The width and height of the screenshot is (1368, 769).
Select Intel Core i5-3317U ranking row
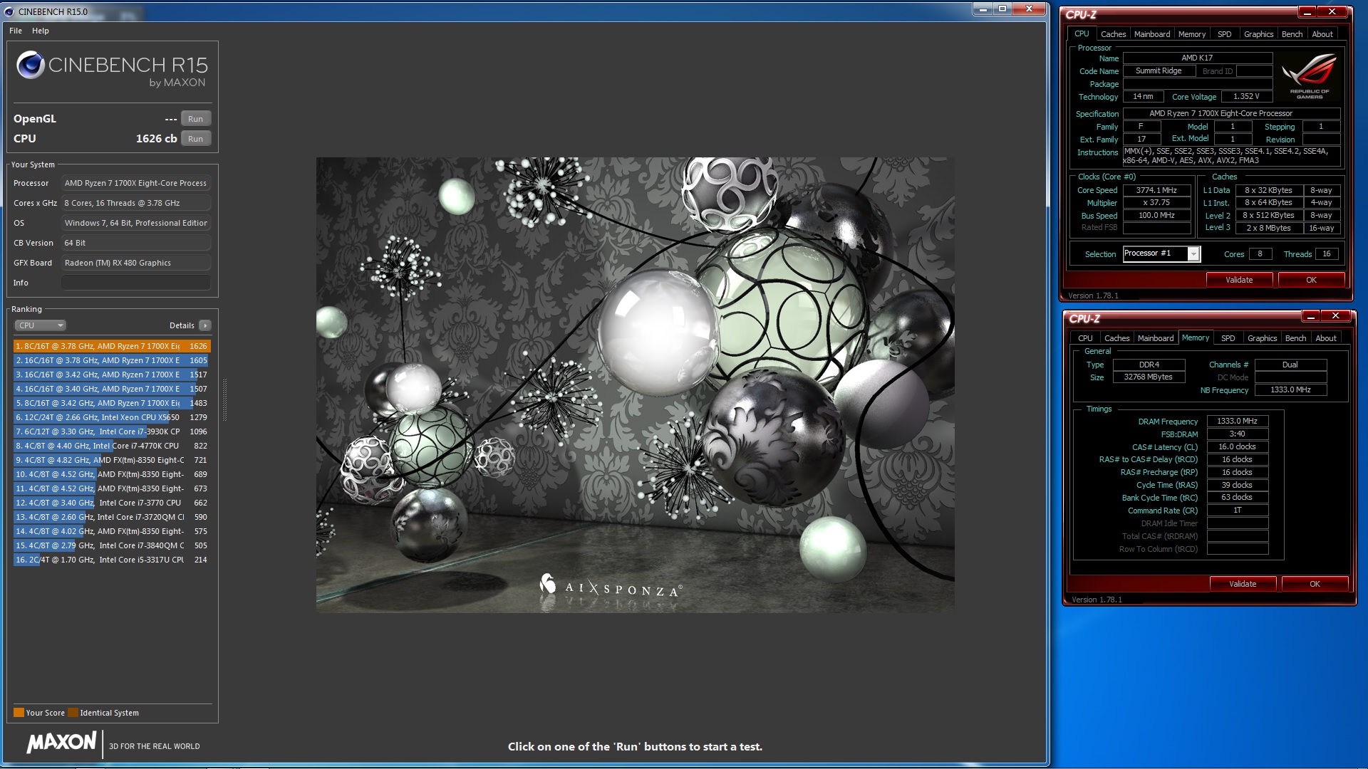(x=112, y=560)
